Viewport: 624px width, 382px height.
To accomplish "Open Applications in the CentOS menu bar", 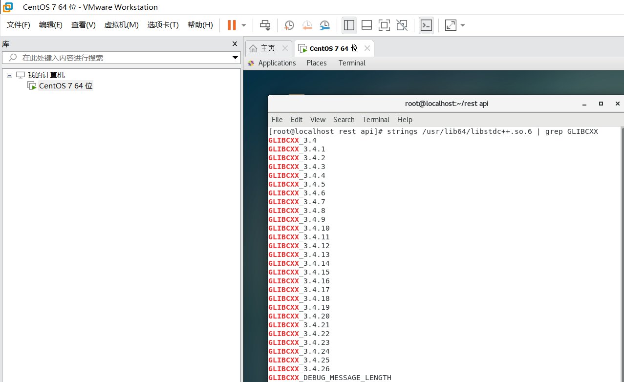I will tap(277, 63).
